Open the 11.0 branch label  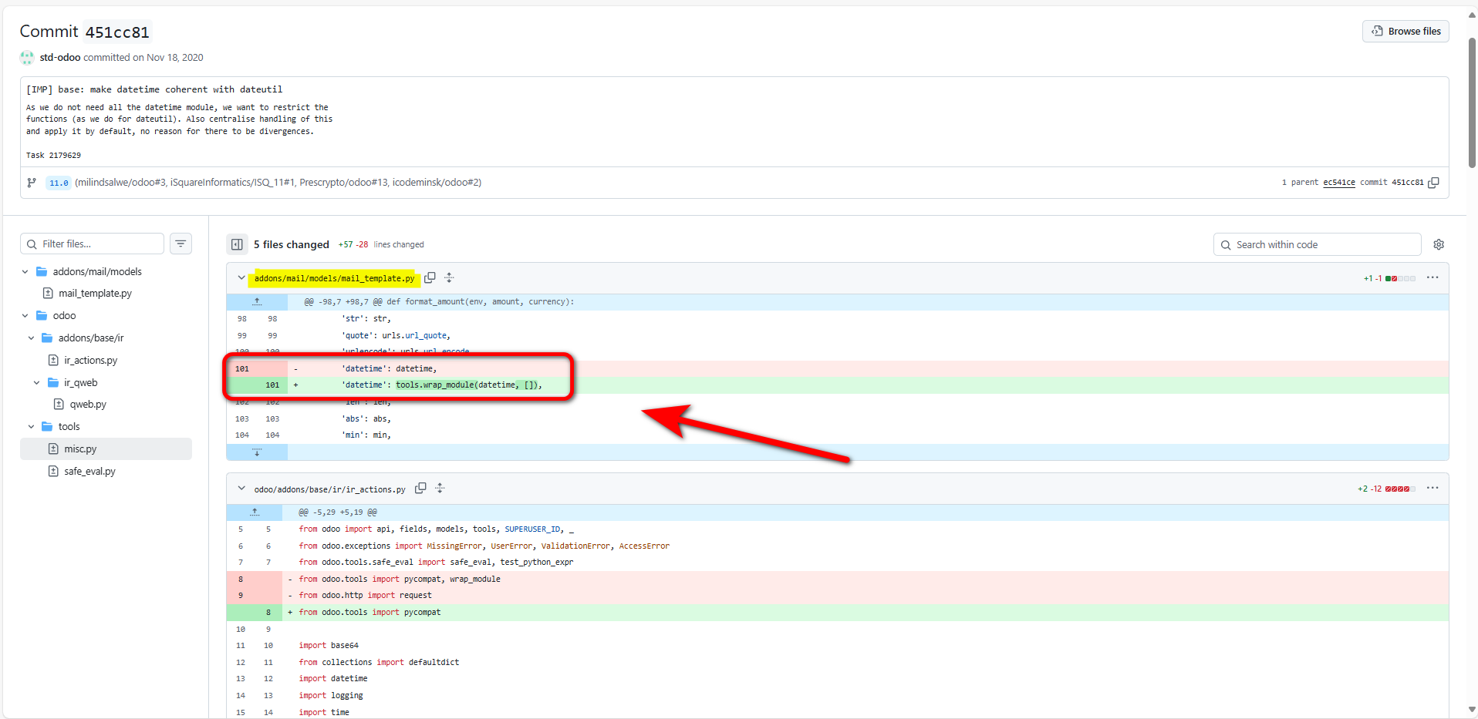59,183
